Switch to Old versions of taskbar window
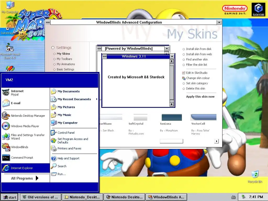This screenshot has width=268, height=201. click(41, 197)
